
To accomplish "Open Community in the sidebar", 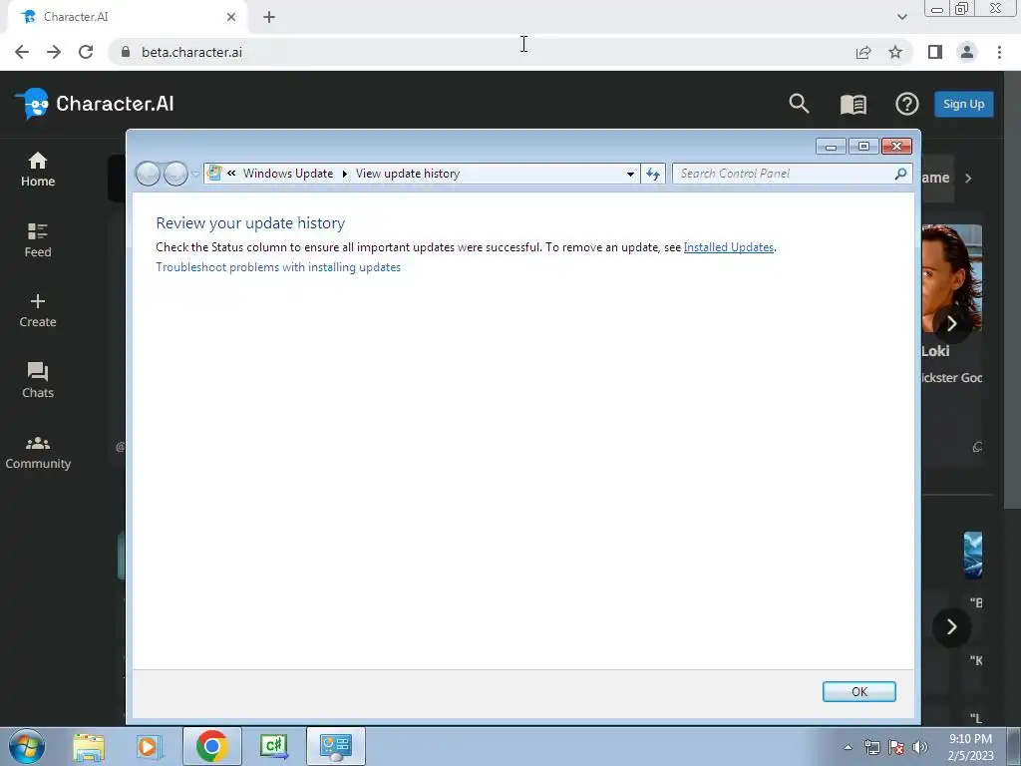I will pyautogui.click(x=38, y=452).
